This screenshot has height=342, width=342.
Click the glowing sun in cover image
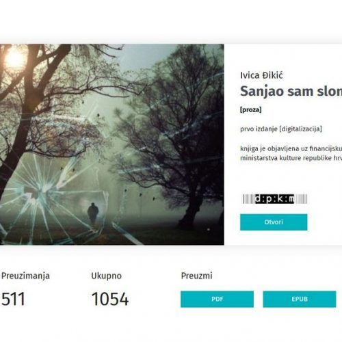pyautogui.click(x=16, y=57)
